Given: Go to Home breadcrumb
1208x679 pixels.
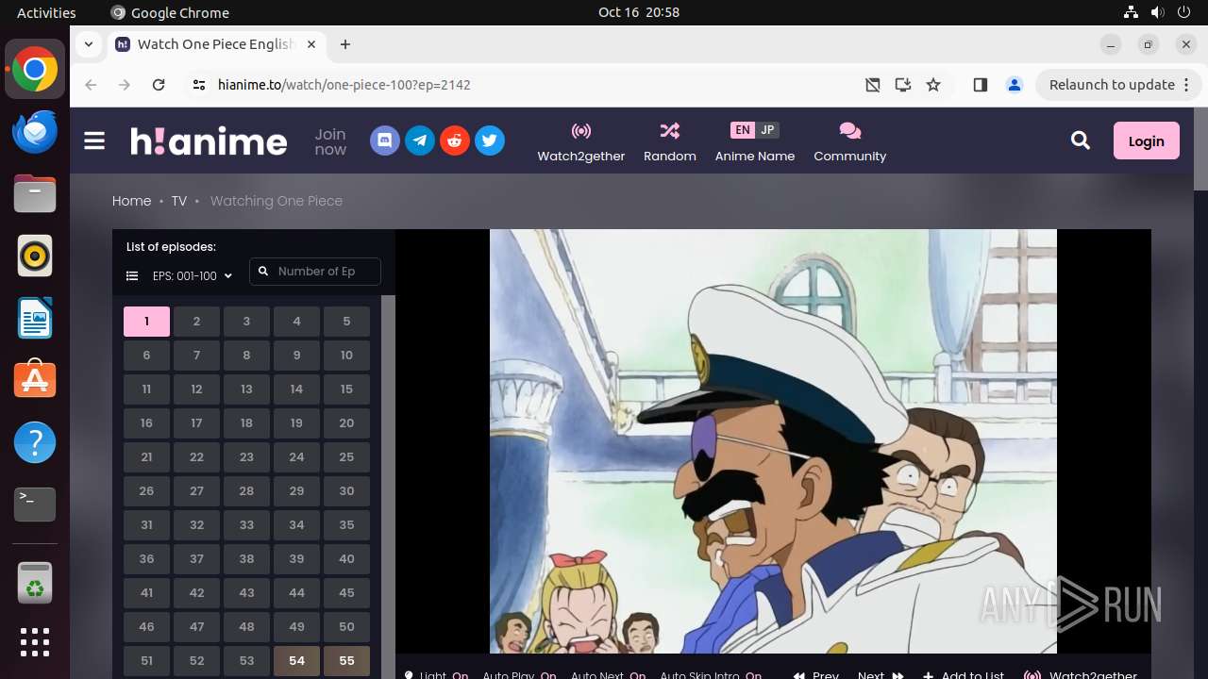Looking at the screenshot, I should coord(131,201).
